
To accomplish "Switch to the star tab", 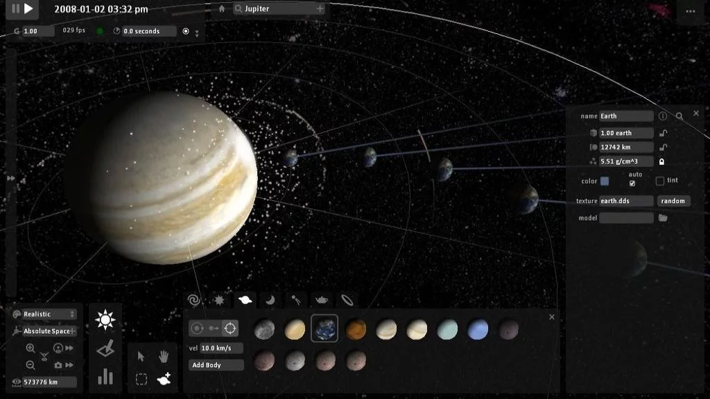I will click(x=220, y=300).
